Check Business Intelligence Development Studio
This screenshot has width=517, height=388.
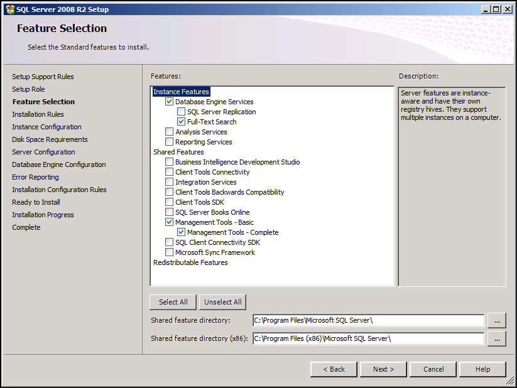pyautogui.click(x=169, y=162)
